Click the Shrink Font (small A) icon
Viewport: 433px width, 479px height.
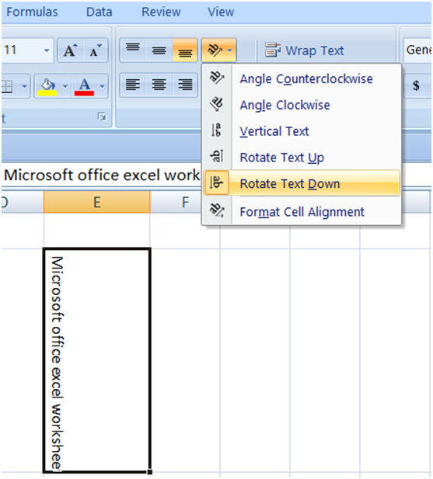click(95, 50)
